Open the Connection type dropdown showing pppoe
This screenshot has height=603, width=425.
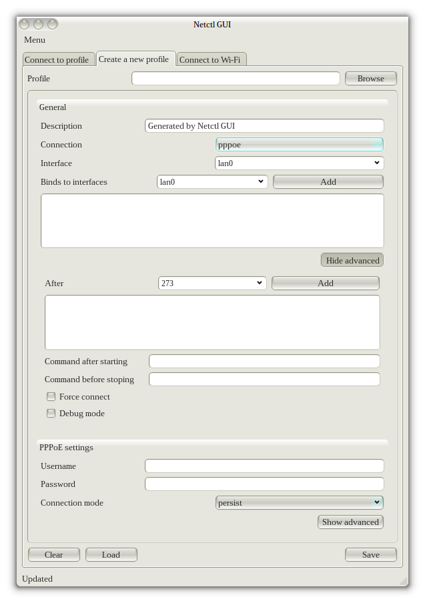tap(299, 145)
